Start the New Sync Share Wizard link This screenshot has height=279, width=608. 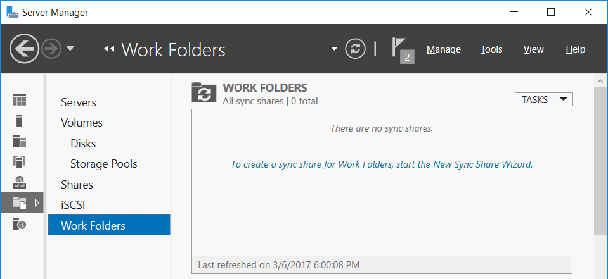pyautogui.click(x=382, y=164)
